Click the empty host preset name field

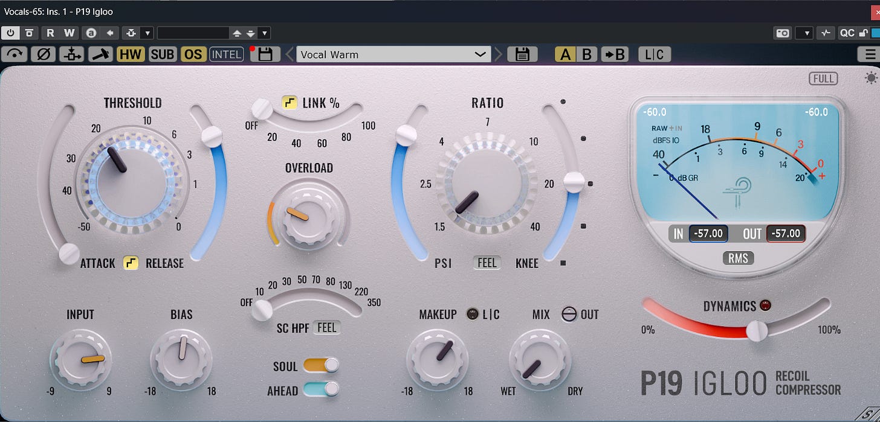[193, 33]
